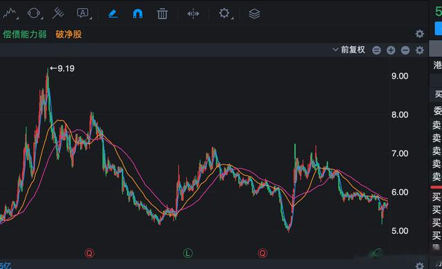Click the 偿债能力弱 tag
This screenshot has width=442, height=269.
click(x=25, y=34)
